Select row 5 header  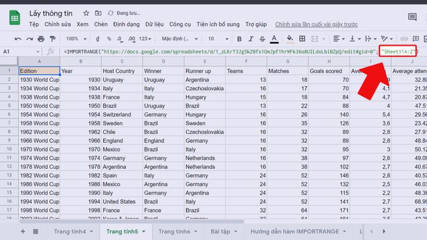coord(9,106)
